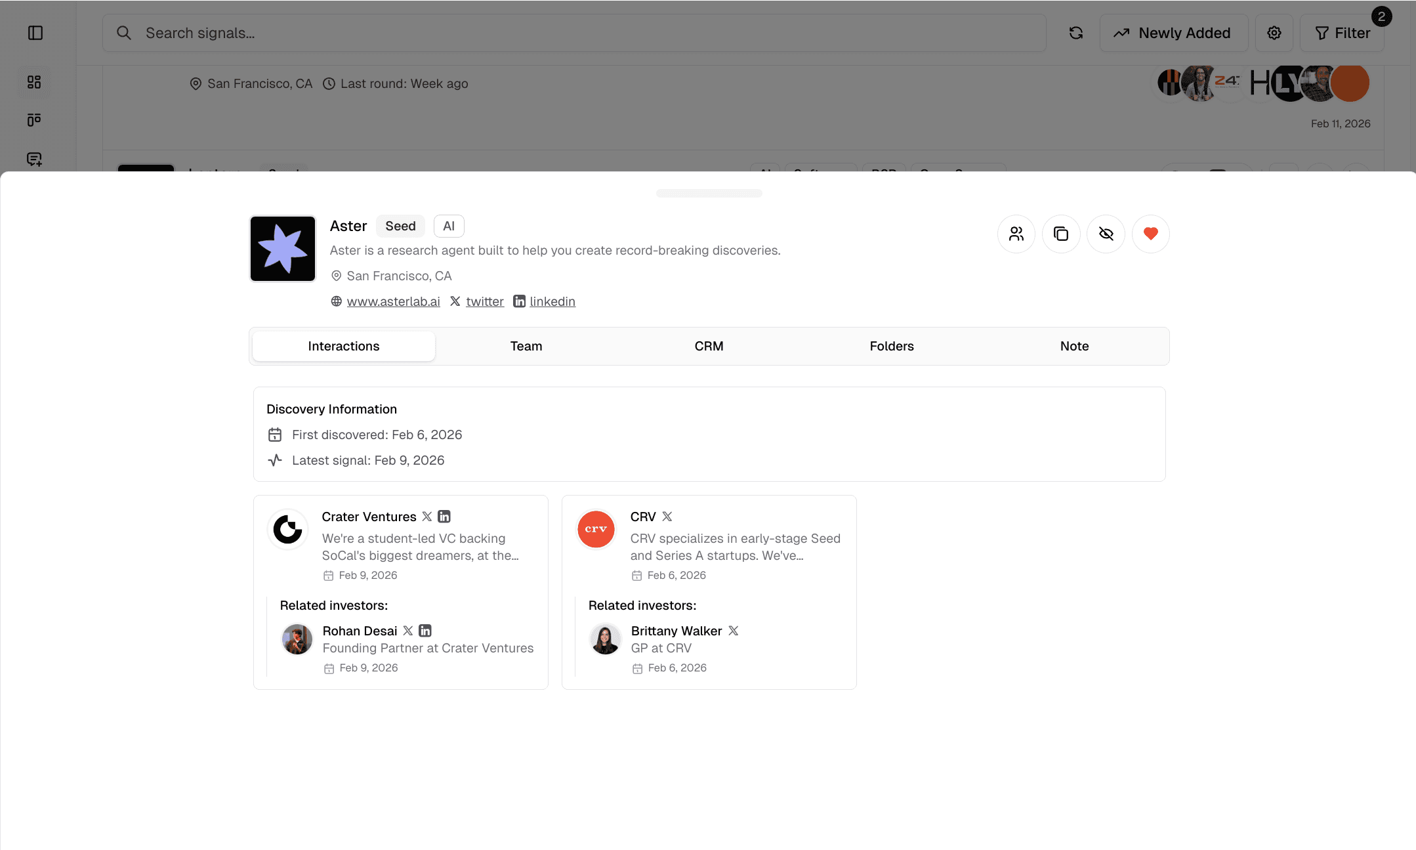The image size is (1416, 850).
Task: Toggle the sidebar panel icon
Action: pyautogui.click(x=35, y=33)
